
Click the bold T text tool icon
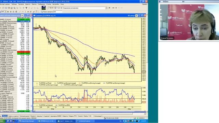[x=26, y=8]
